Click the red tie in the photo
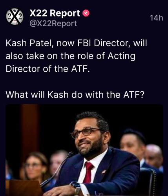The width and height of the screenshot is (168, 196). (x=88, y=172)
